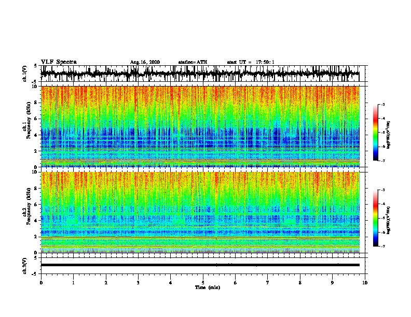Image resolution: width=411 pixels, height=317 pixels.
Task: Click the time axis tick label '5'
Action: pyautogui.click(x=203, y=283)
